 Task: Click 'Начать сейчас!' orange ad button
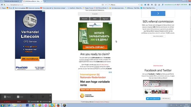point(95,47)
